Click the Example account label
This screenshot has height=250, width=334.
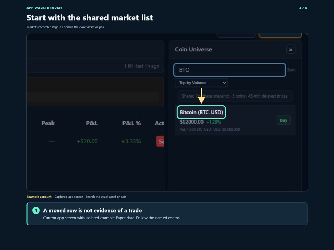click(x=39, y=197)
